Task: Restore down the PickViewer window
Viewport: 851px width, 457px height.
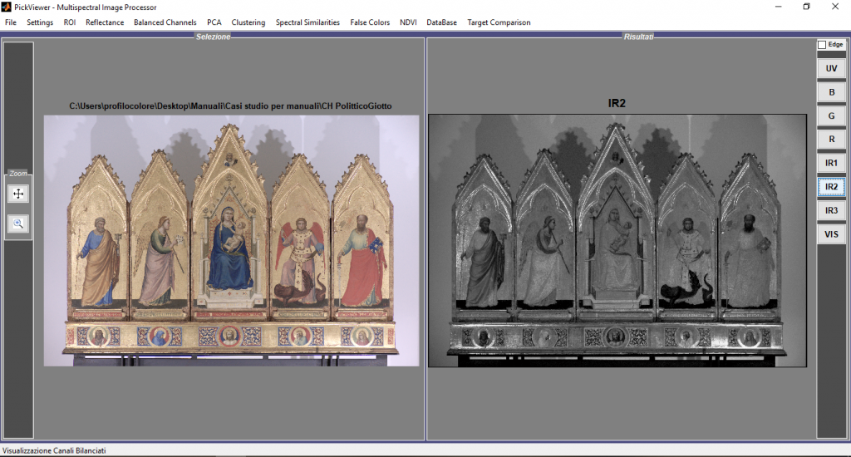Action: coord(806,7)
